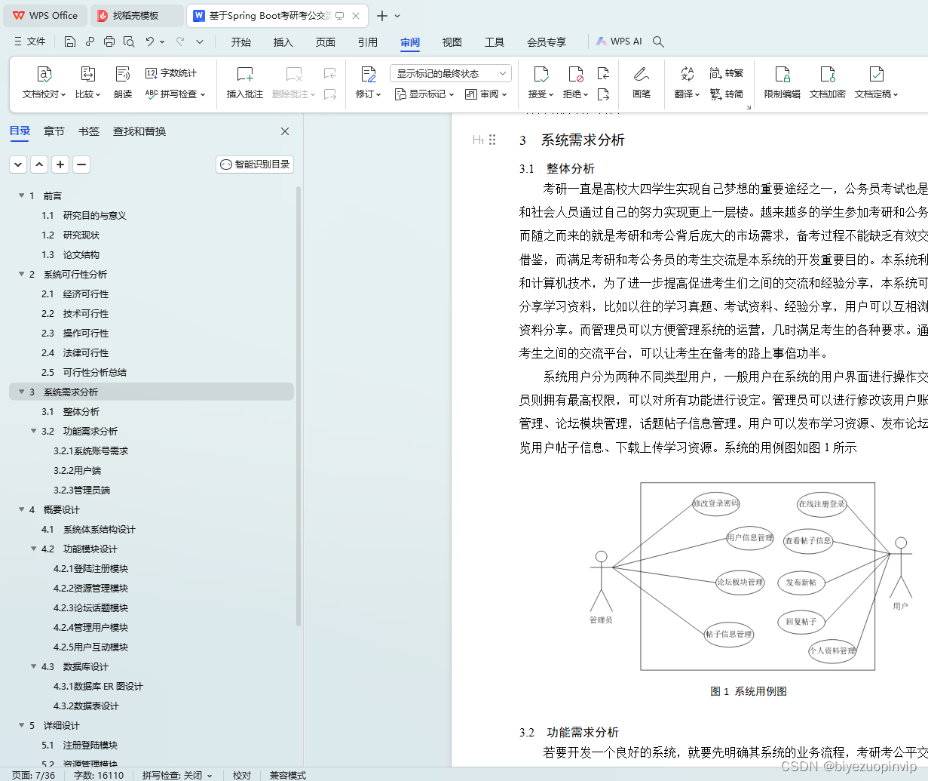Viewport: 928px width, 781px height.
Task: Switch to the 章节 navigation tab
Action: (54, 131)
